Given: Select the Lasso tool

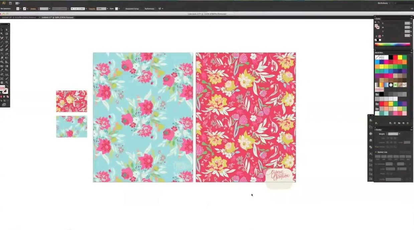Looking at the screenshot, I should coord(7,33).
